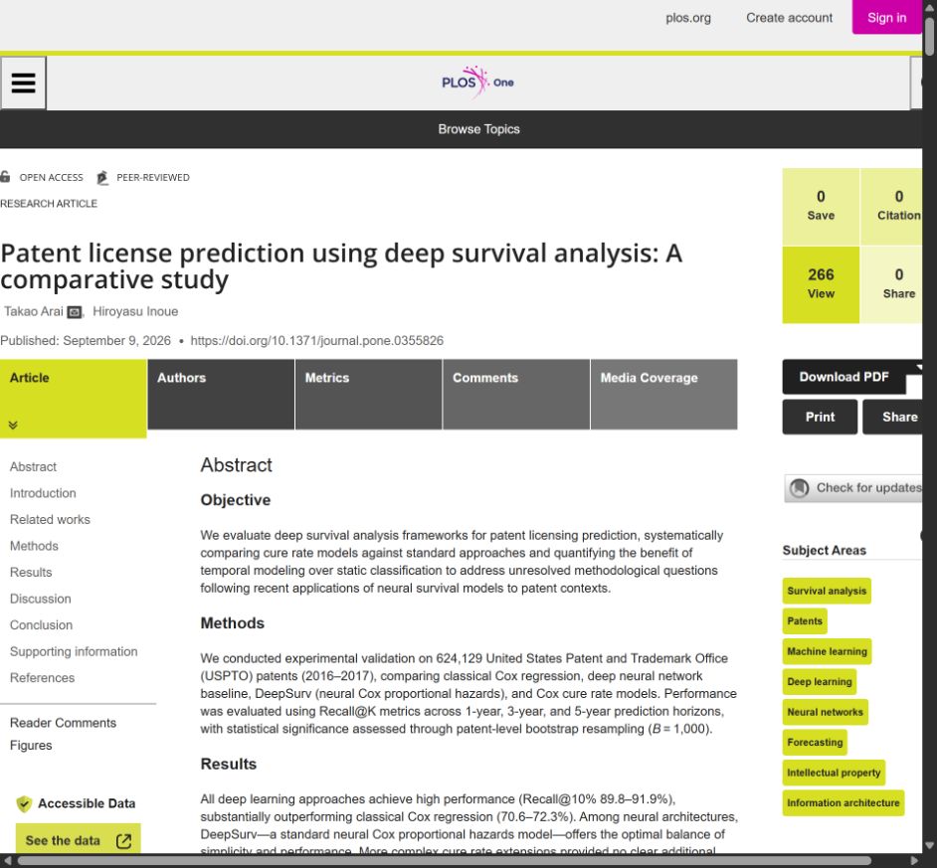
Task: Click author name Takao Arai
Action: click(34, 311)
